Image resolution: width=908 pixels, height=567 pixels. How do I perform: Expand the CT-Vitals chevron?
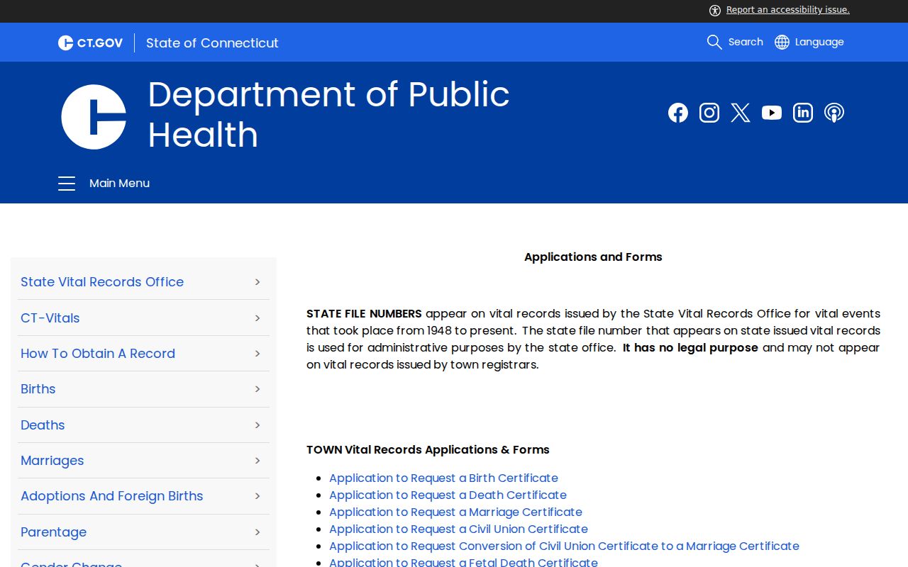point(258,318)
